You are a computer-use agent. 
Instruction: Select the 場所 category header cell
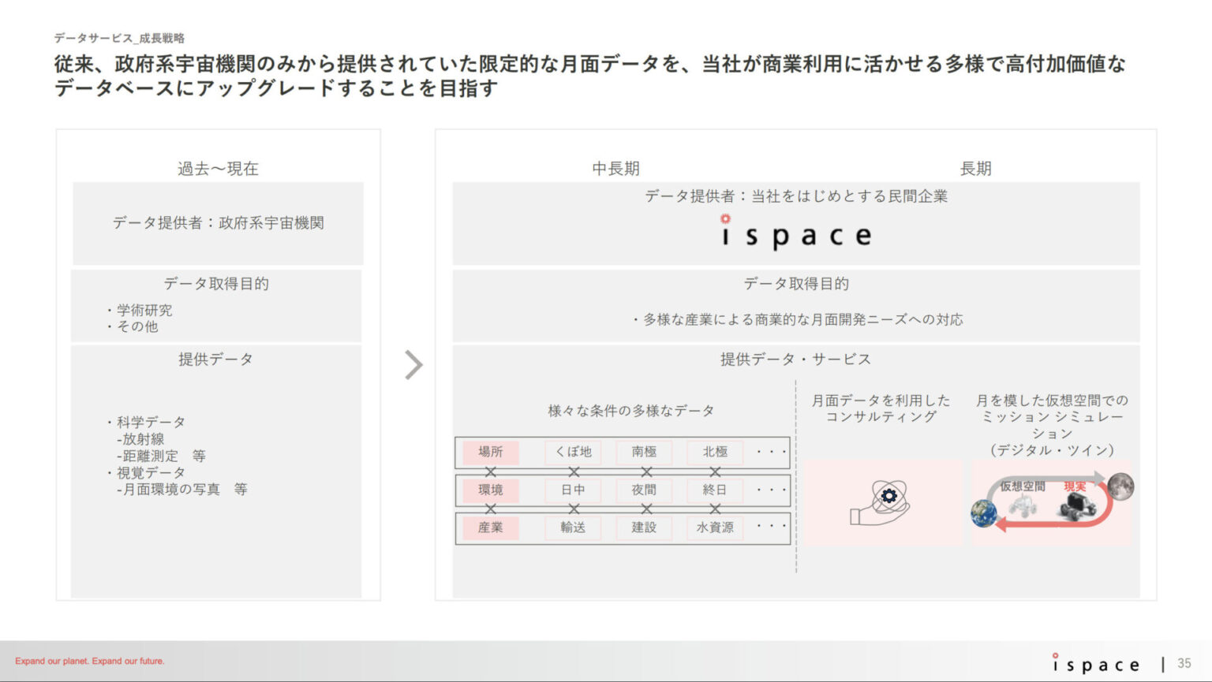(x=492, y=452)
